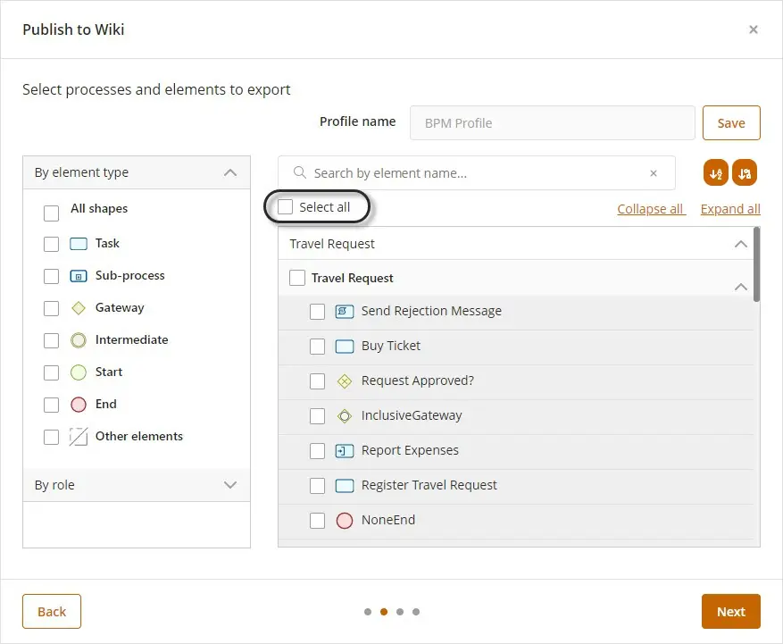The width and height of the screenshot is (783, 644).
Task: Click the red circle icon beside NoneEnd
Action: (x=345, y=521)
